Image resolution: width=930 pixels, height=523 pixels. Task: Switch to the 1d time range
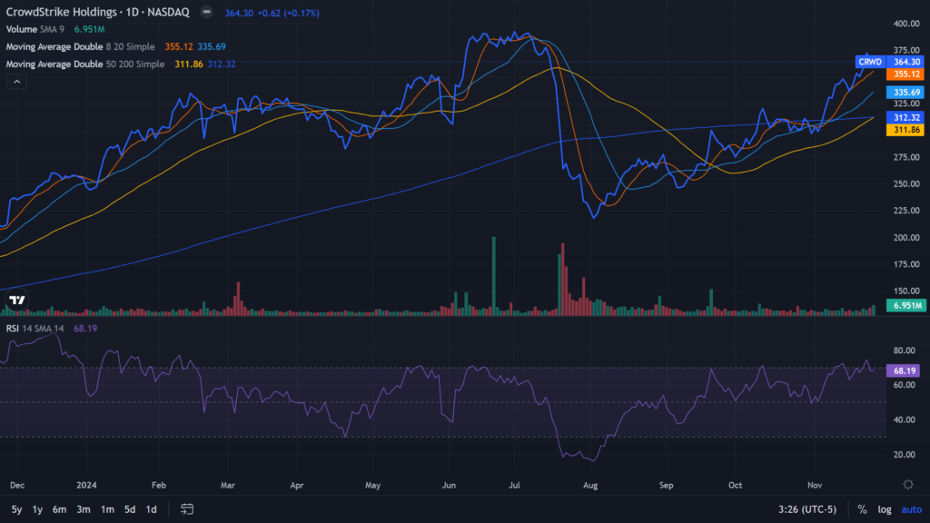coord(151,509)
